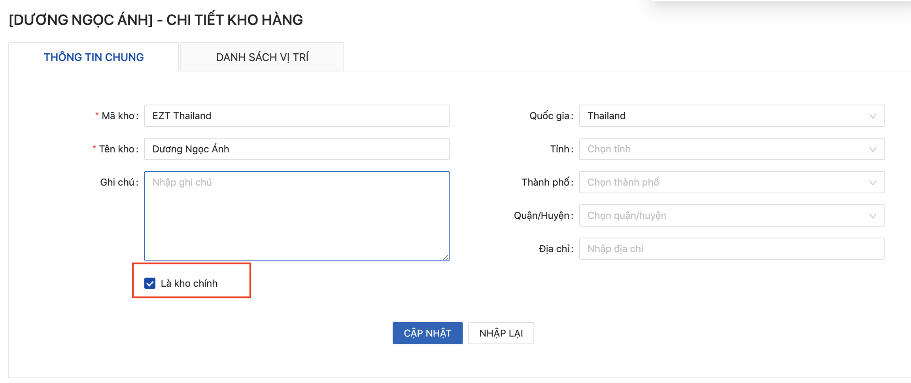
Task: Click the resize handle of Ghi chú textarea
Action: click(x=446, y=257)
